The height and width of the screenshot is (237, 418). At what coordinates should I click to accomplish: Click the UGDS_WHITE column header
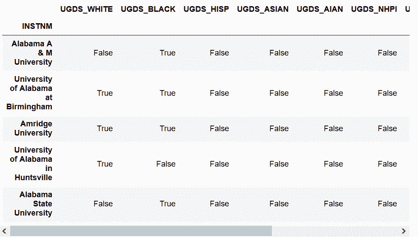tap(86, 9)
